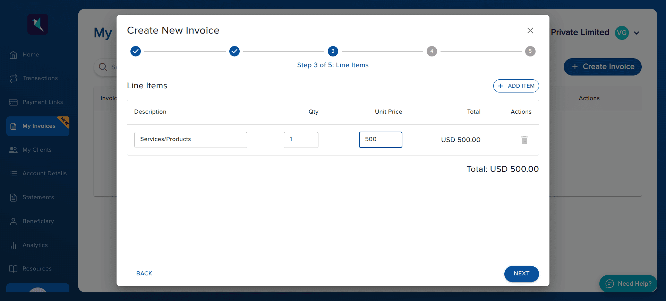Click the Home icon in sidebar
The height and width of the screenshot is (301, 666).
point(14,55)
